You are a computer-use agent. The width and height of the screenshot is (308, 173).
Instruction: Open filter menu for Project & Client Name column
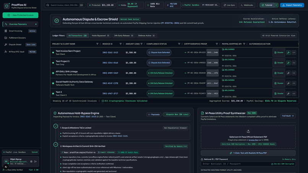click(97, 44)
